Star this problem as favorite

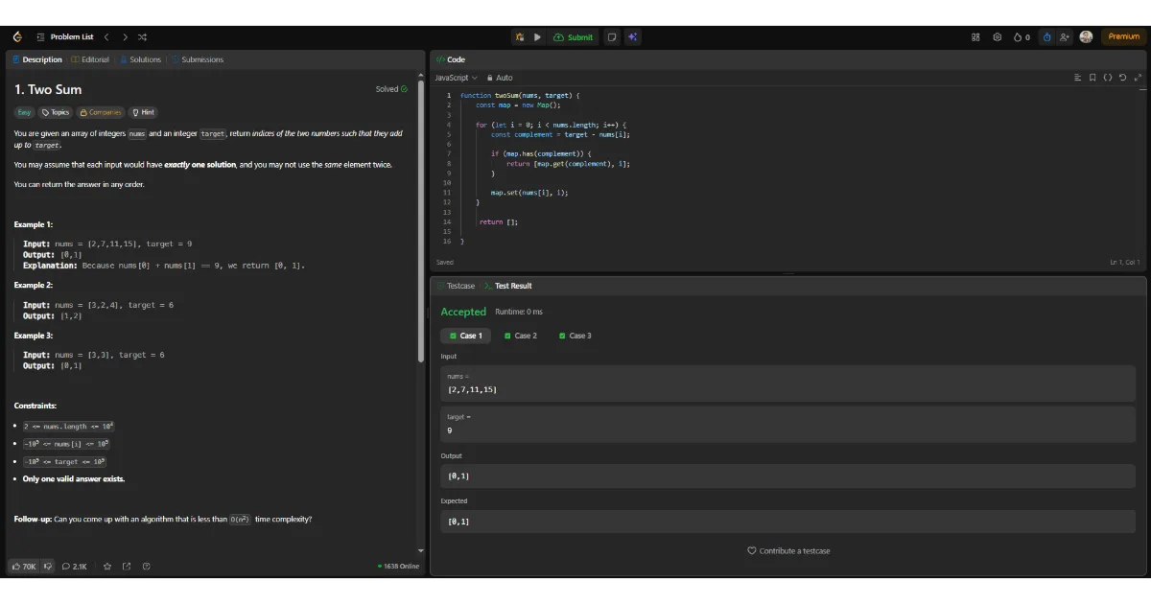[107, 567]
